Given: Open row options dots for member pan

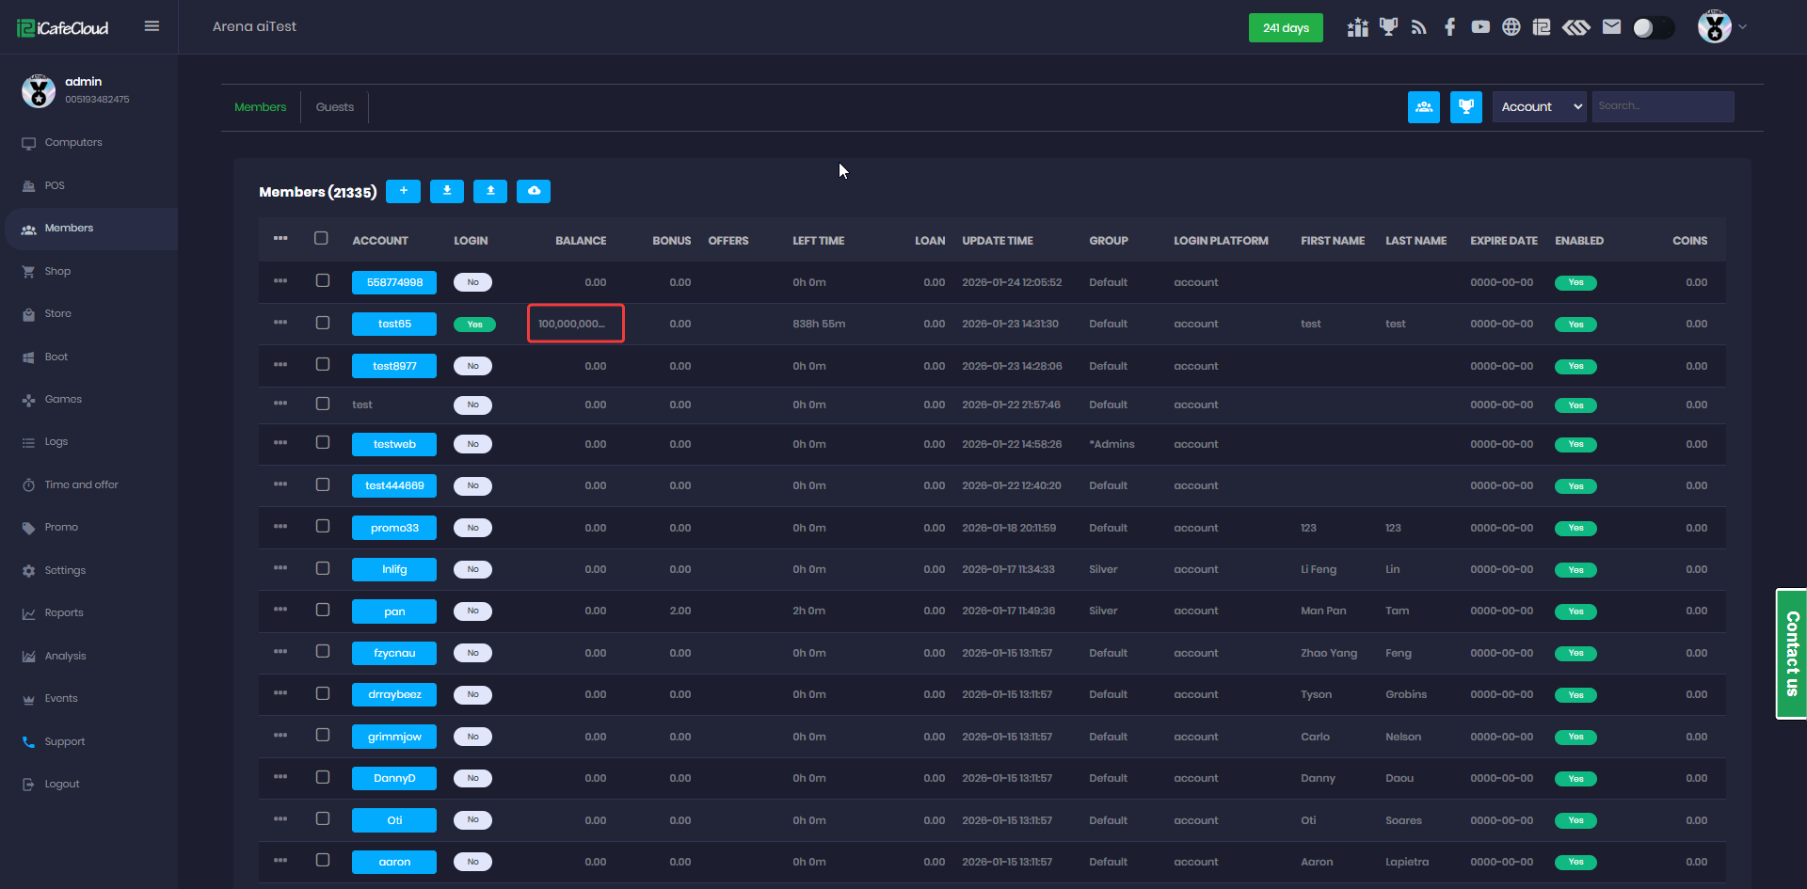Looking at the screenshot, I should 280,610.
